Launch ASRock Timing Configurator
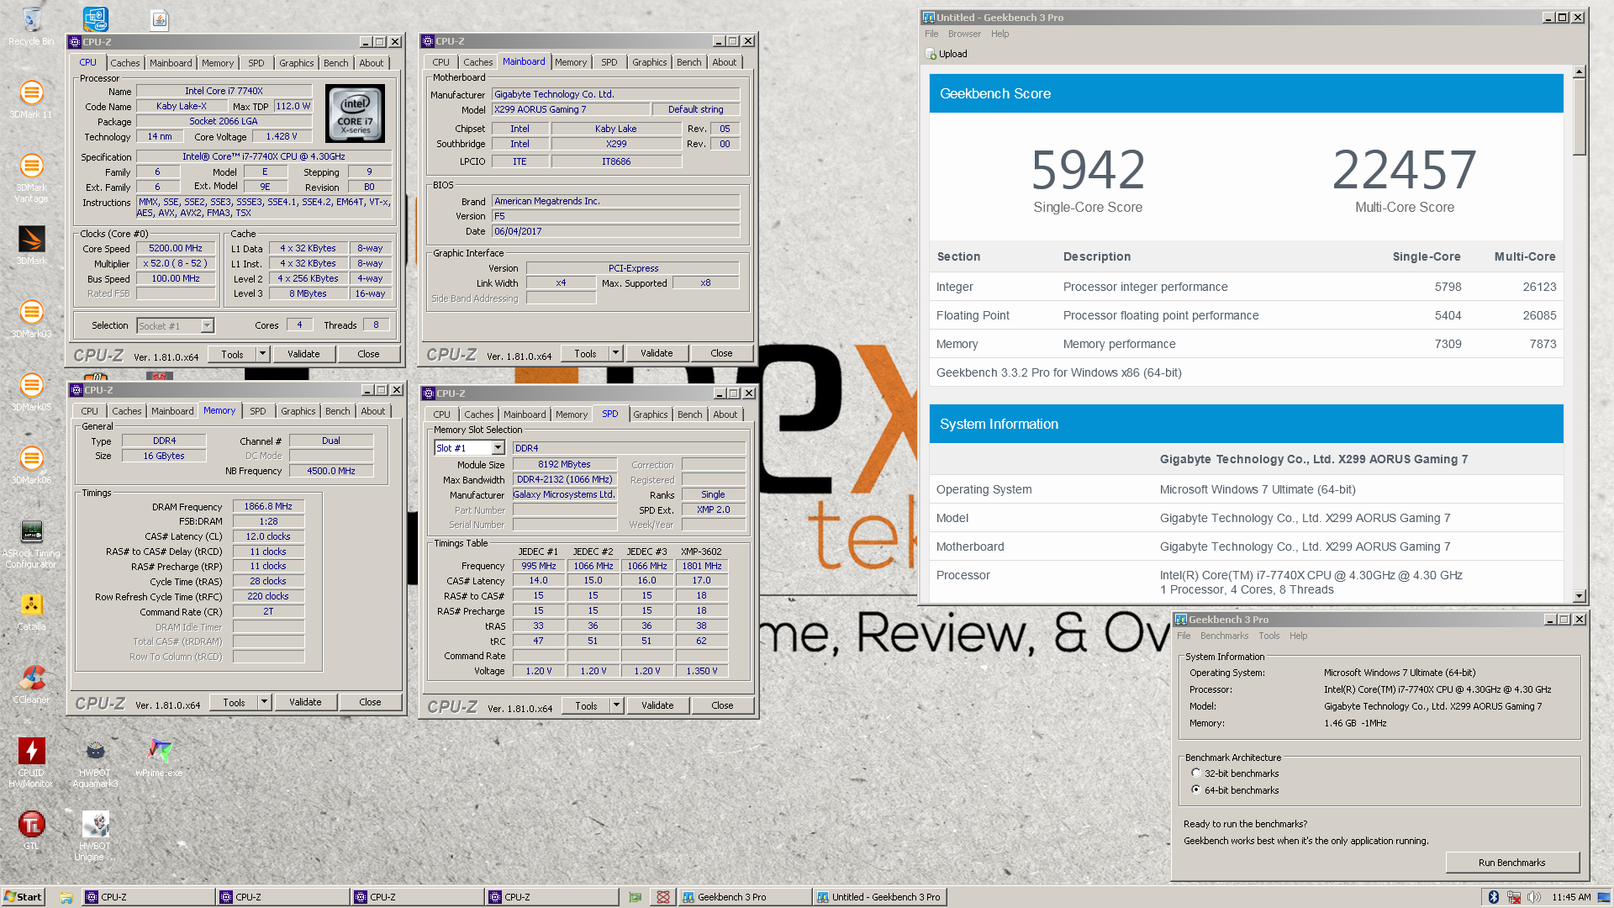The height and width of the screenshot is (908, 1614). (31, 543)
